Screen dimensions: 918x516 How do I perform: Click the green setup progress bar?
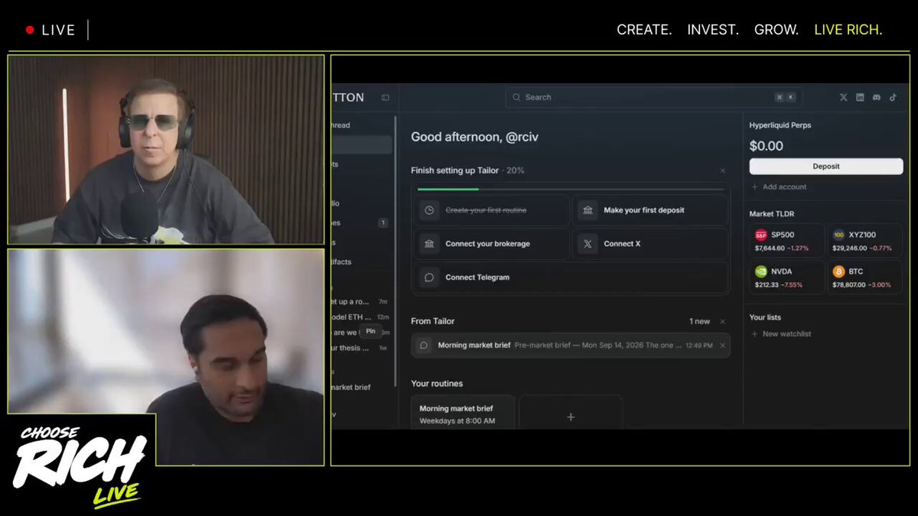448,189
